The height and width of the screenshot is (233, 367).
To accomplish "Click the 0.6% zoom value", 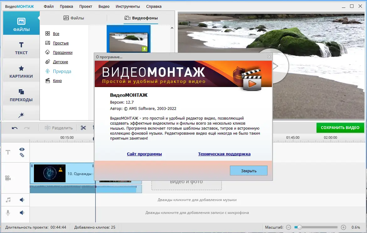I will [x=356, y=227].
